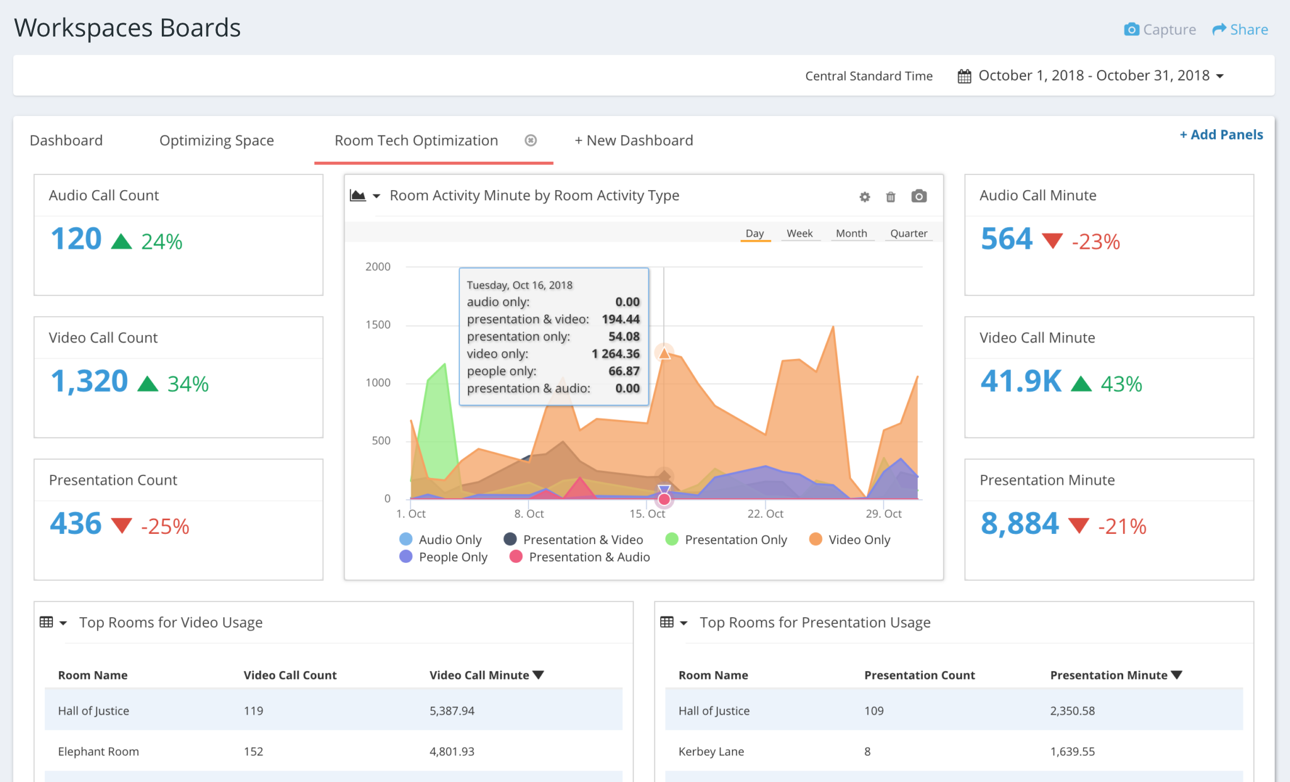Screen dimensions: 1290x782
Task: Click the Capture camera icon in header
Action: (1131, 30)
